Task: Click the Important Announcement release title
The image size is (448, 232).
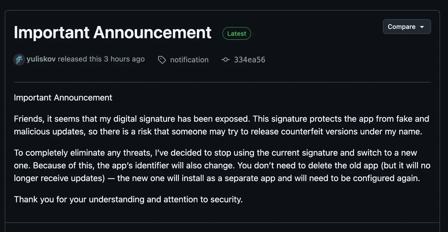Action: [x=112, y=33]
